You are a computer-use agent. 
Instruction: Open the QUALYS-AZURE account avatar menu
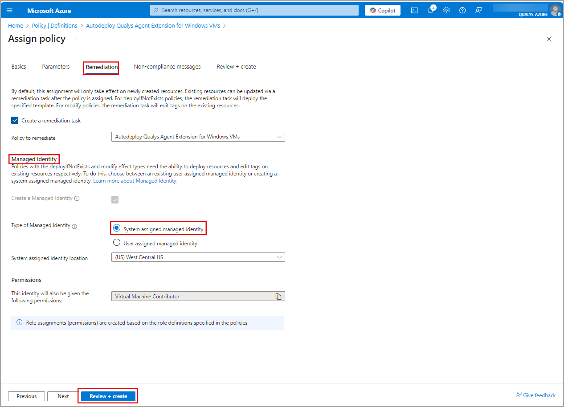555,10
